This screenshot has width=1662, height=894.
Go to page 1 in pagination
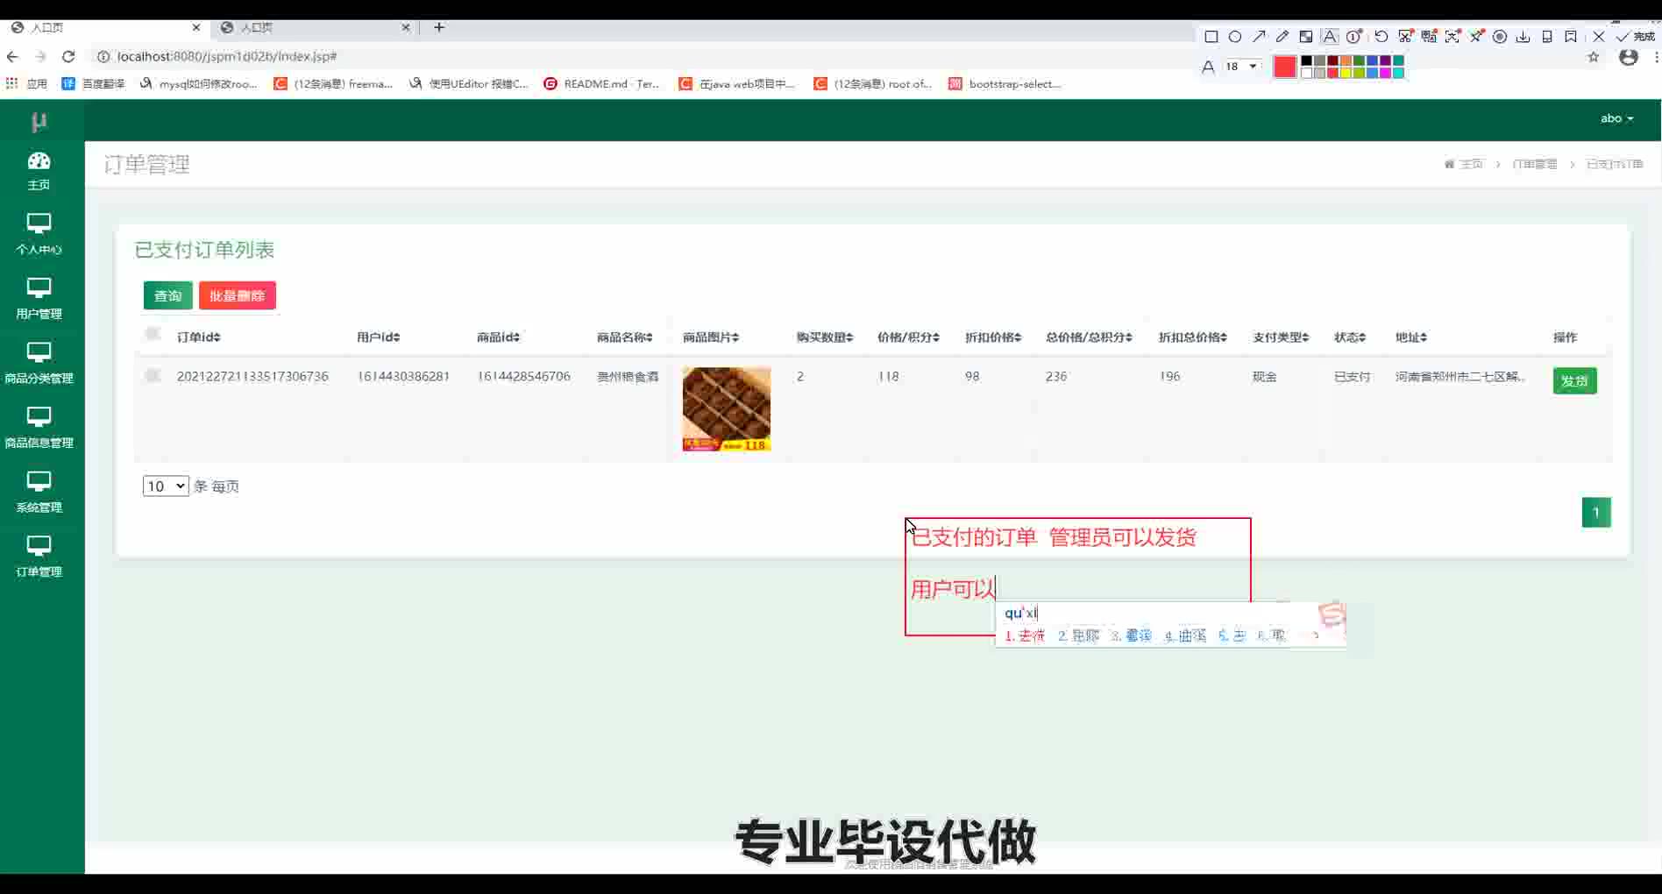pyautogui.click(x=1595, y=512)
